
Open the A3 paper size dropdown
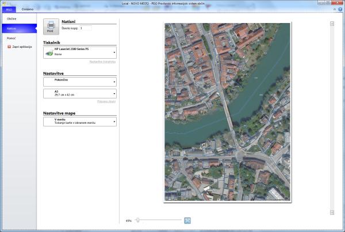click(114, 93)
